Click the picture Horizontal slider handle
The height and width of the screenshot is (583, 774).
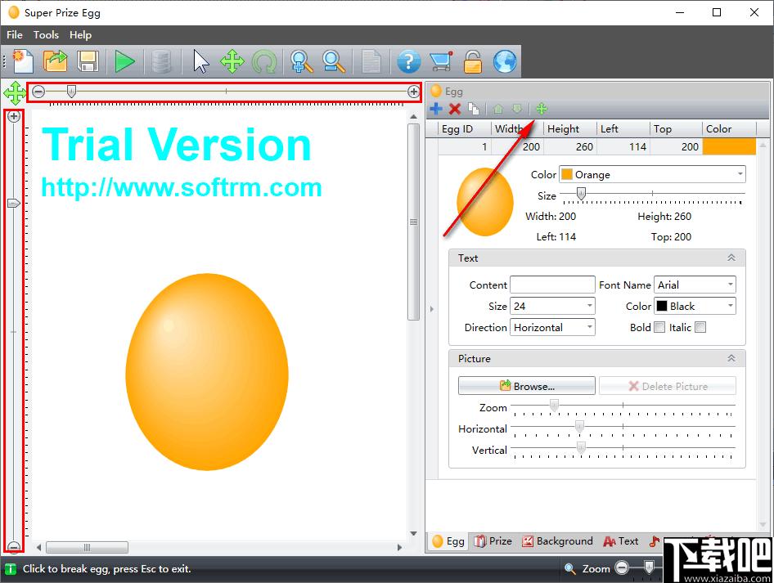point(580,427)
